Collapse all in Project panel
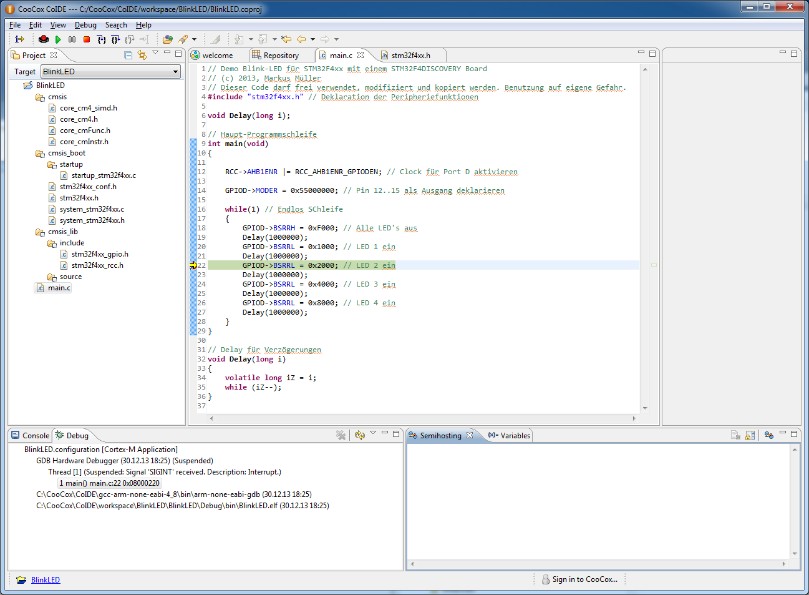Image resolution: width=809 pixels, height=595 pixels. click(128, 55)
